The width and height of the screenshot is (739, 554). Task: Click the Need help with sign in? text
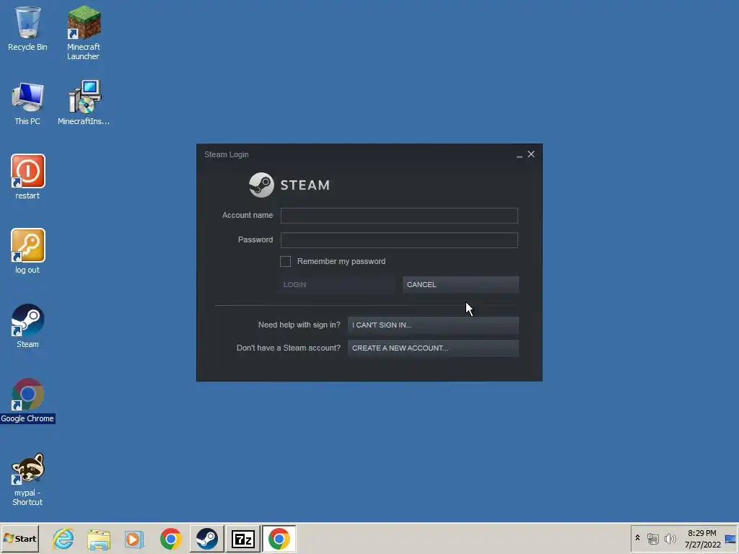click(299, 325)
